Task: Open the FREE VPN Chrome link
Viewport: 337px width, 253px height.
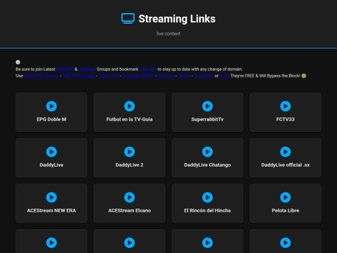Action: coord(41,76)
